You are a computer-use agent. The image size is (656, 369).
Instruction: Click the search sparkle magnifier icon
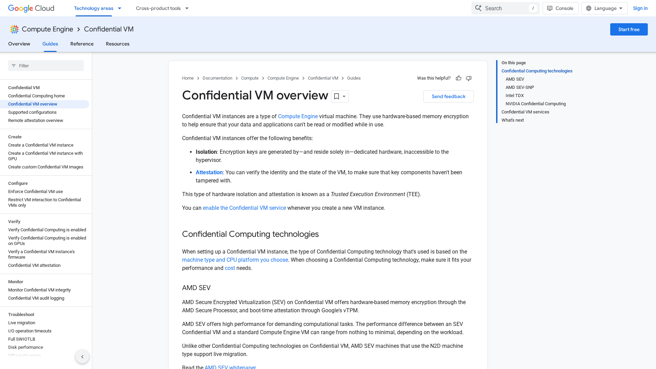[x=478, y=8]
